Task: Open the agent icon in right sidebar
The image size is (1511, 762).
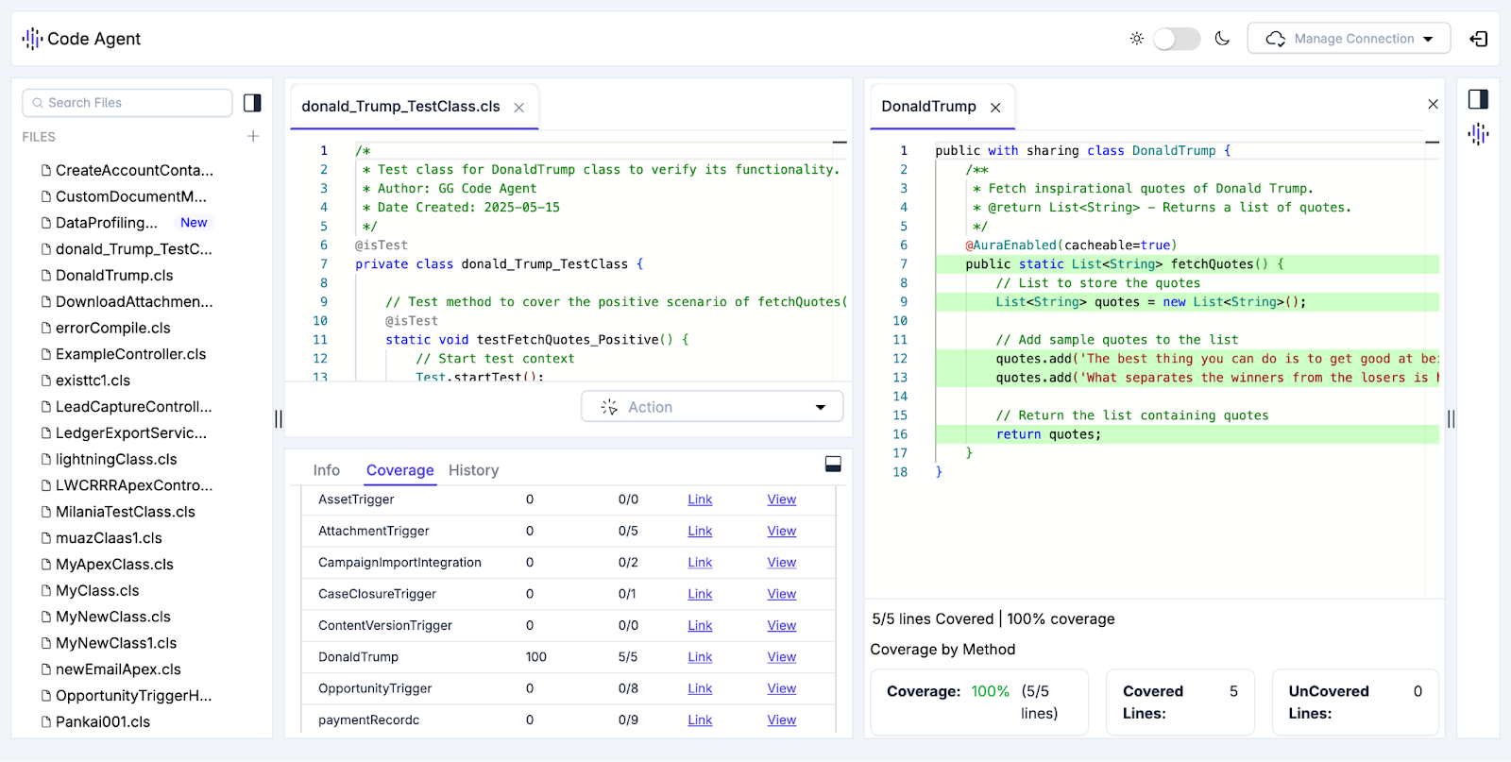Action: coord(1478,134)
